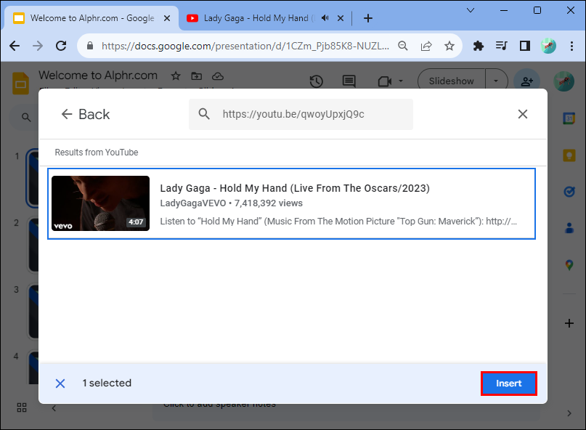This screenshot has width=586, height=430.
Task: Open the Chrome profile avatar
Action: tap(548, 46)
